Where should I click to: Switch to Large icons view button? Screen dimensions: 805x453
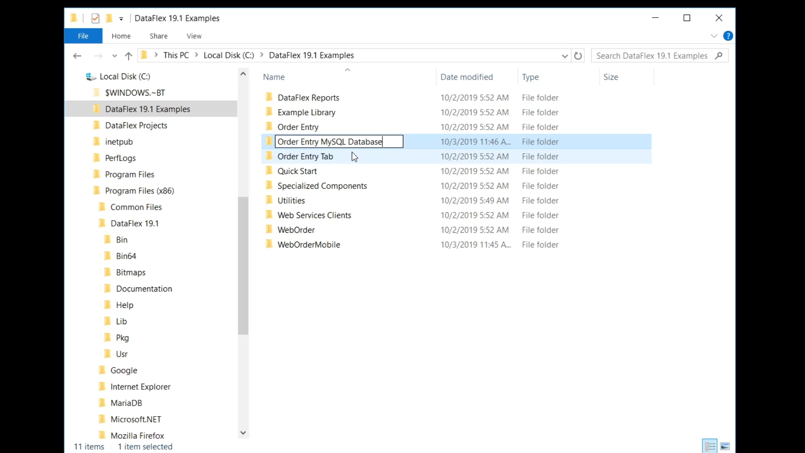click(725, 446)
